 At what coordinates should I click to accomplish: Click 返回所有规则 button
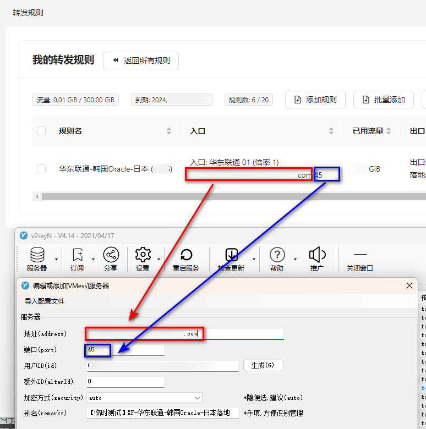[141, 61]
